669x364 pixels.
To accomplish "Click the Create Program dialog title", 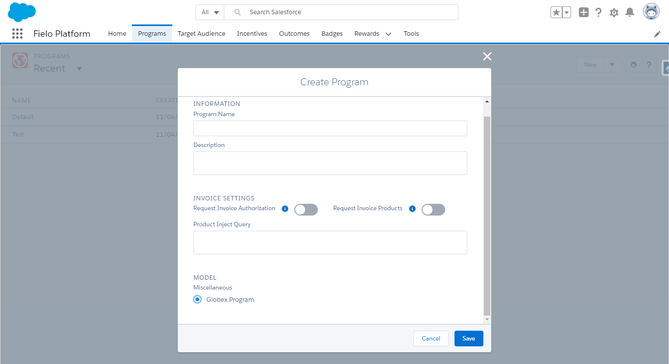I will pyautogui.click(x=334, y=82).
